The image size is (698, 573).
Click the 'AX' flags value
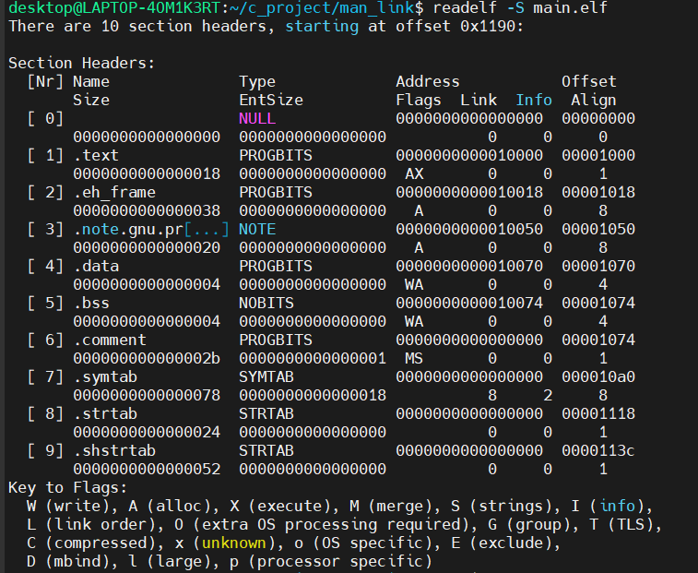point(414,173)
